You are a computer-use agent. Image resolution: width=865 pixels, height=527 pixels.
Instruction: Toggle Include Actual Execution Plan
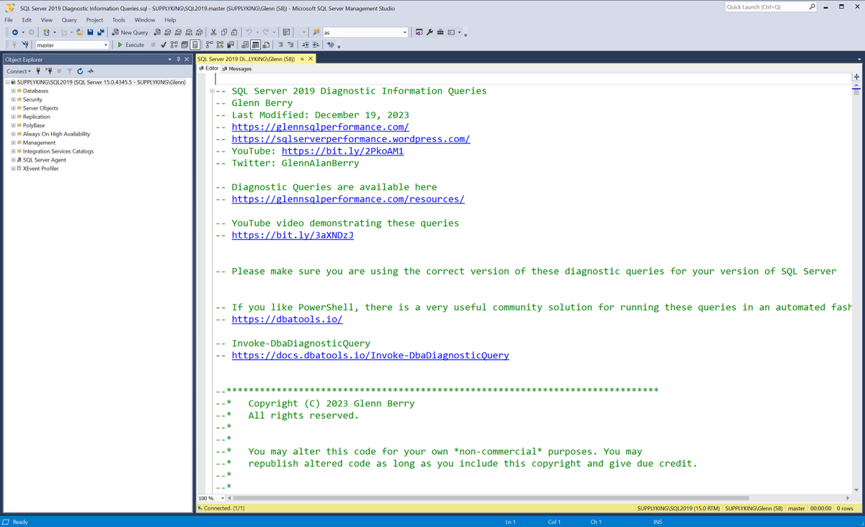(x=209, y=45)
